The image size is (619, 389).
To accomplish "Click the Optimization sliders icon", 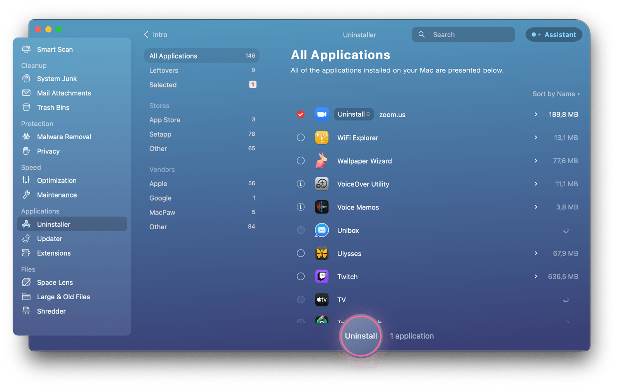I will pyautogui.click(x=26, y=180).
